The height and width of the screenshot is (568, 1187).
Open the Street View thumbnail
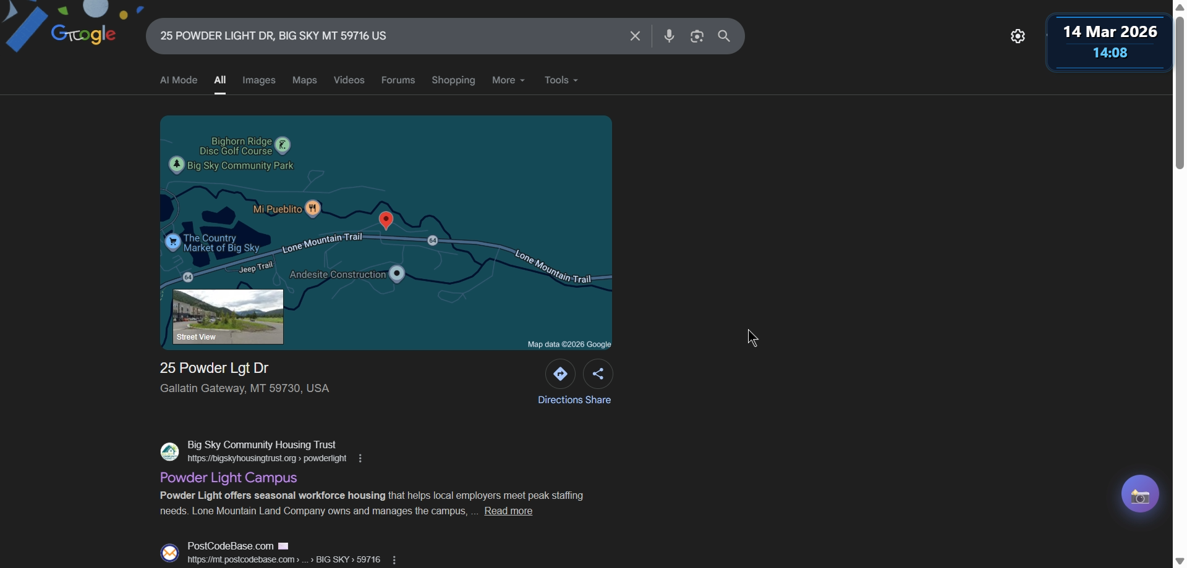pyautogui.click(x=228, y=317)
